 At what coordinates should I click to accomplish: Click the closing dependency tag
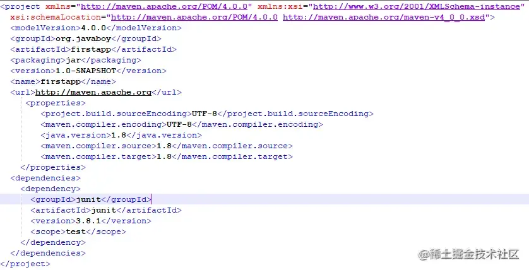pyautogui.click(x=53, y=243)
